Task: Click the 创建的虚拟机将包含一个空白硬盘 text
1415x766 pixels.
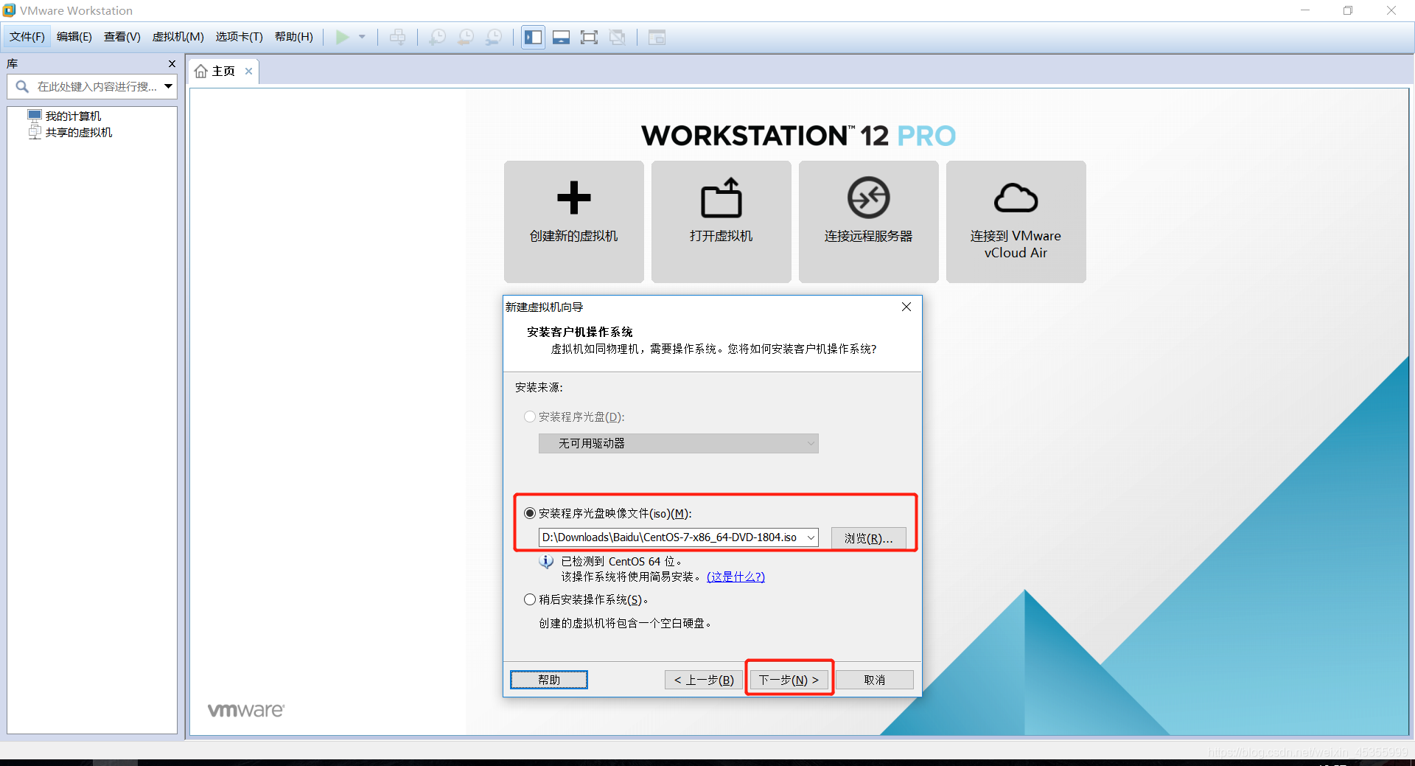Action: pyautogui.click(x=626, y=623)
